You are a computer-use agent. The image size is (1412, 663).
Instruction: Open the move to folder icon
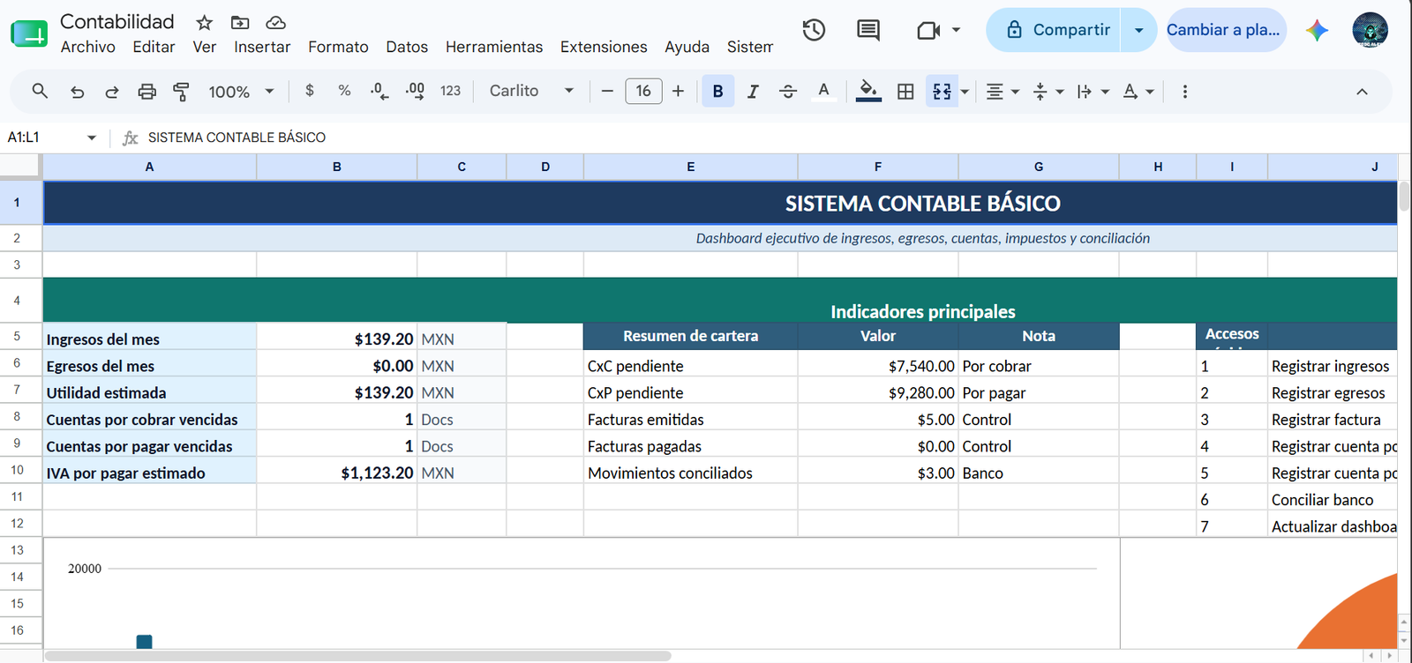pos(240,22)
